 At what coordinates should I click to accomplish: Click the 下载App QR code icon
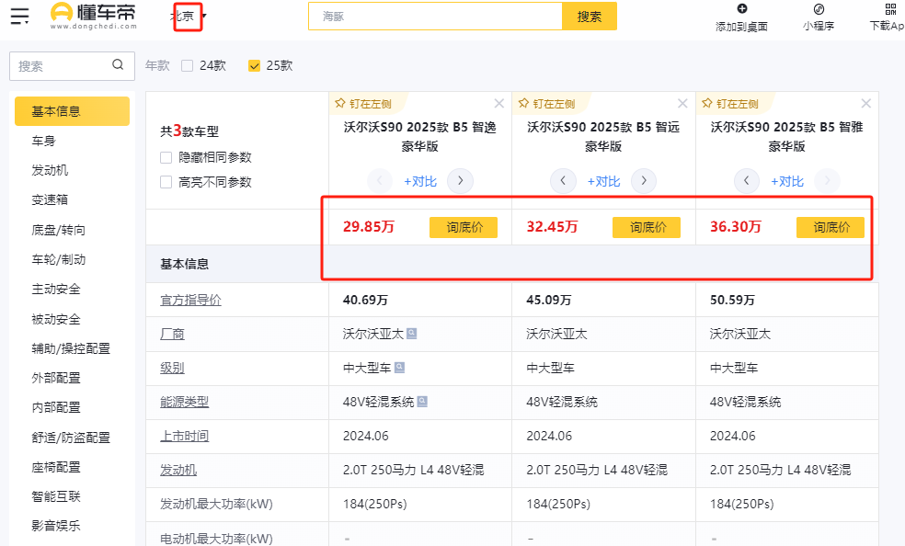889,9
